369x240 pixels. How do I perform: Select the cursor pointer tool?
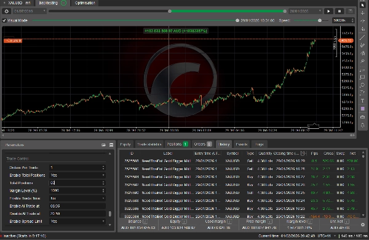pos(362,5)
